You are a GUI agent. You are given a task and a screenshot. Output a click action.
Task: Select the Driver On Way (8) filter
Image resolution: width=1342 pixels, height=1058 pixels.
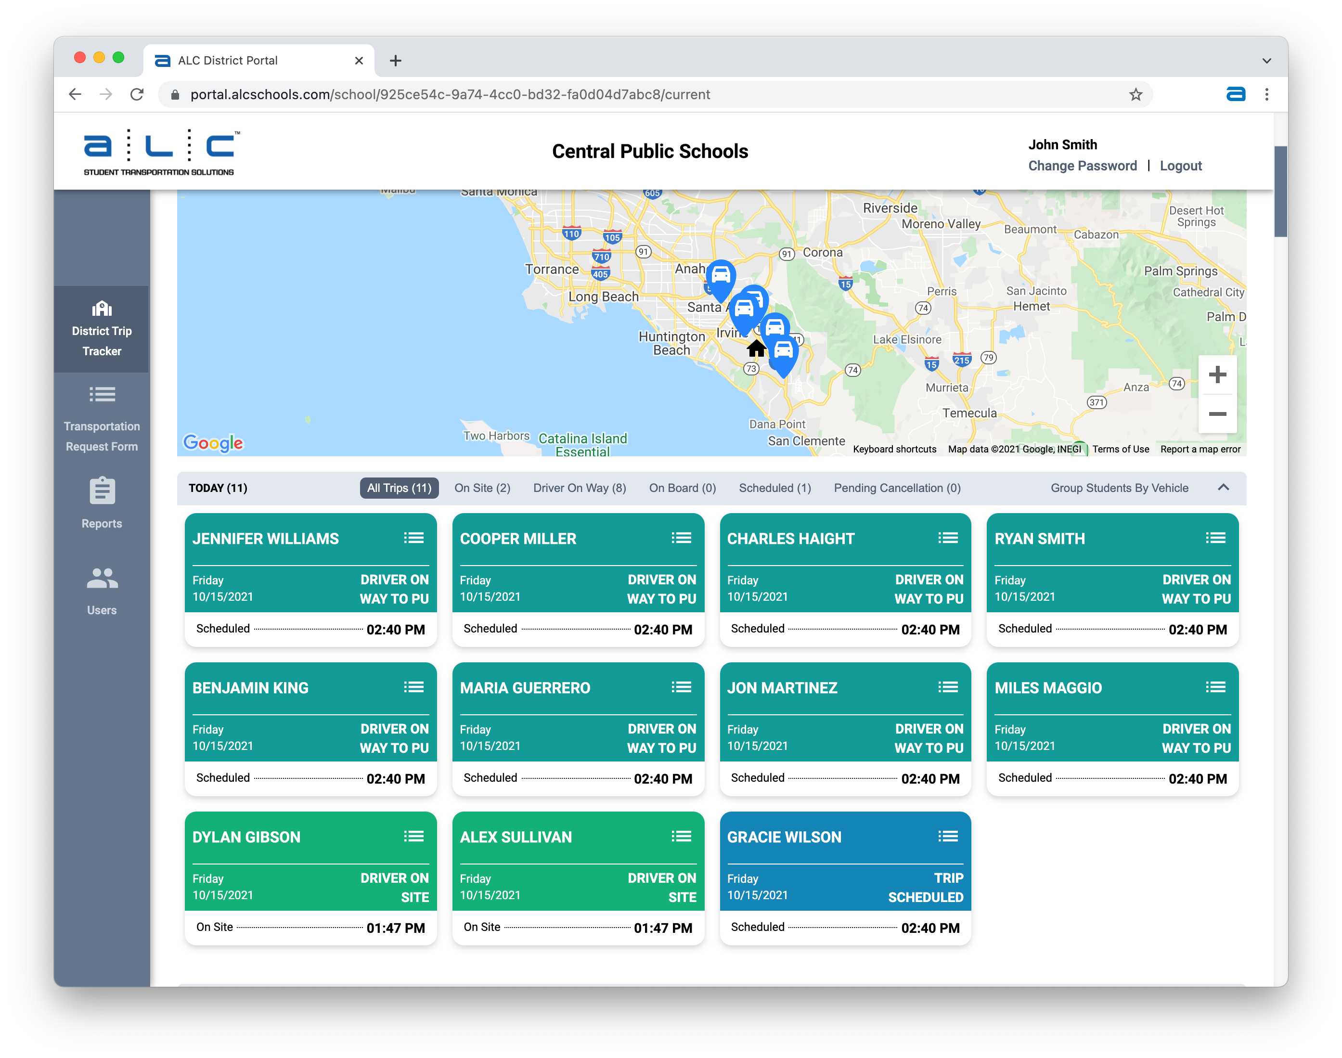click(580, 488)
